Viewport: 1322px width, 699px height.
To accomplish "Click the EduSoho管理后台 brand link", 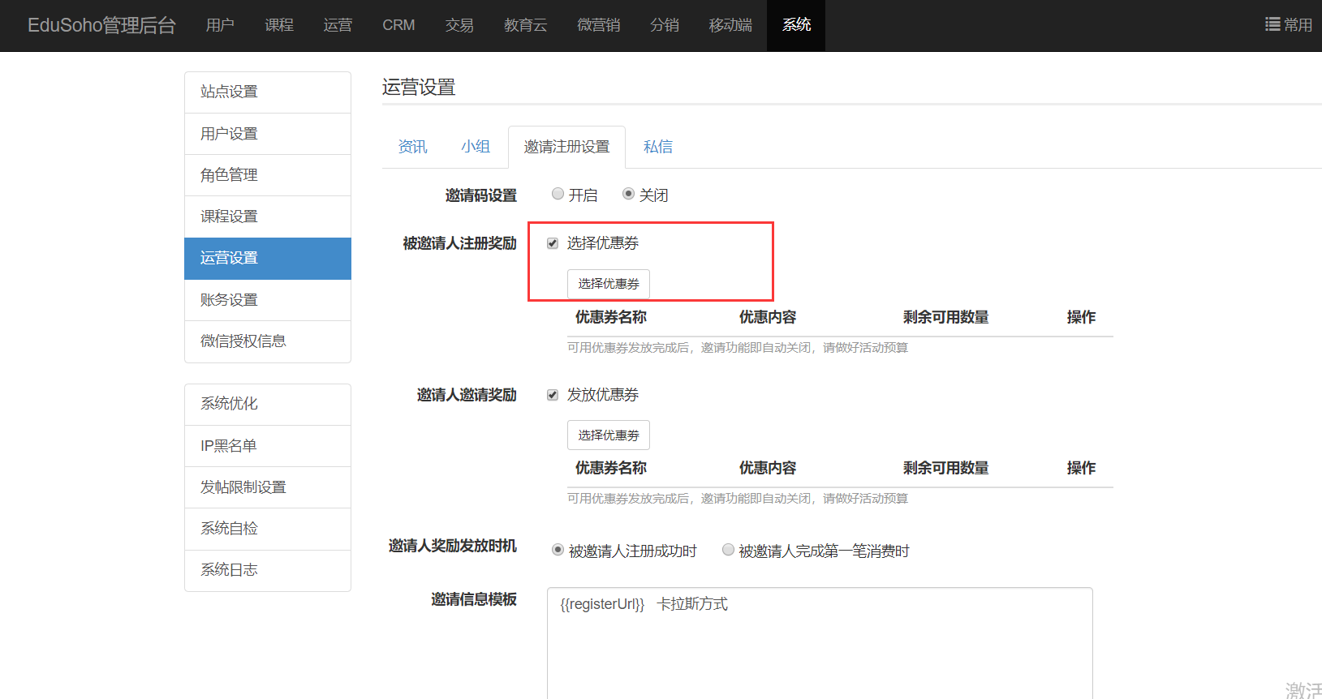I will [101, 25].
